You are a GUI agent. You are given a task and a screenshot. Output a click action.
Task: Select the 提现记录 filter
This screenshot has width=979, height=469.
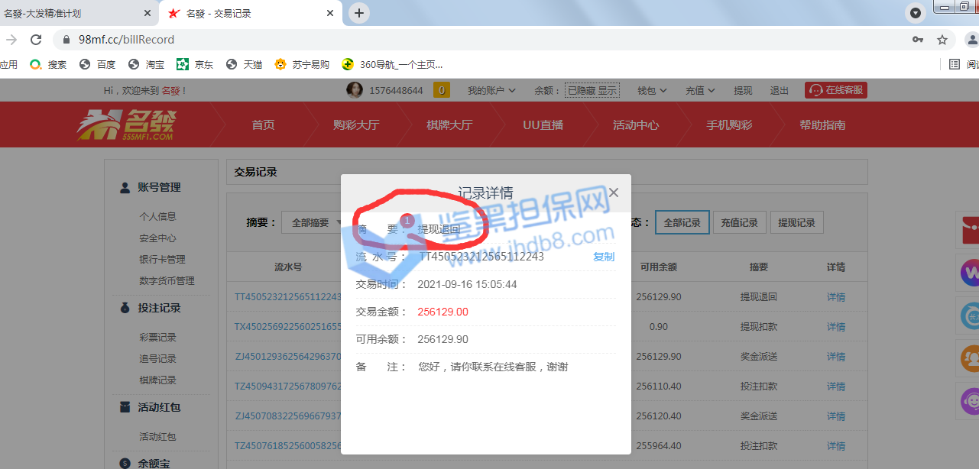[796, 222]
